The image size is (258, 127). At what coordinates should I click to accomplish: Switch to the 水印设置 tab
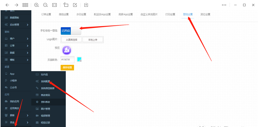[x=81, y=14]
